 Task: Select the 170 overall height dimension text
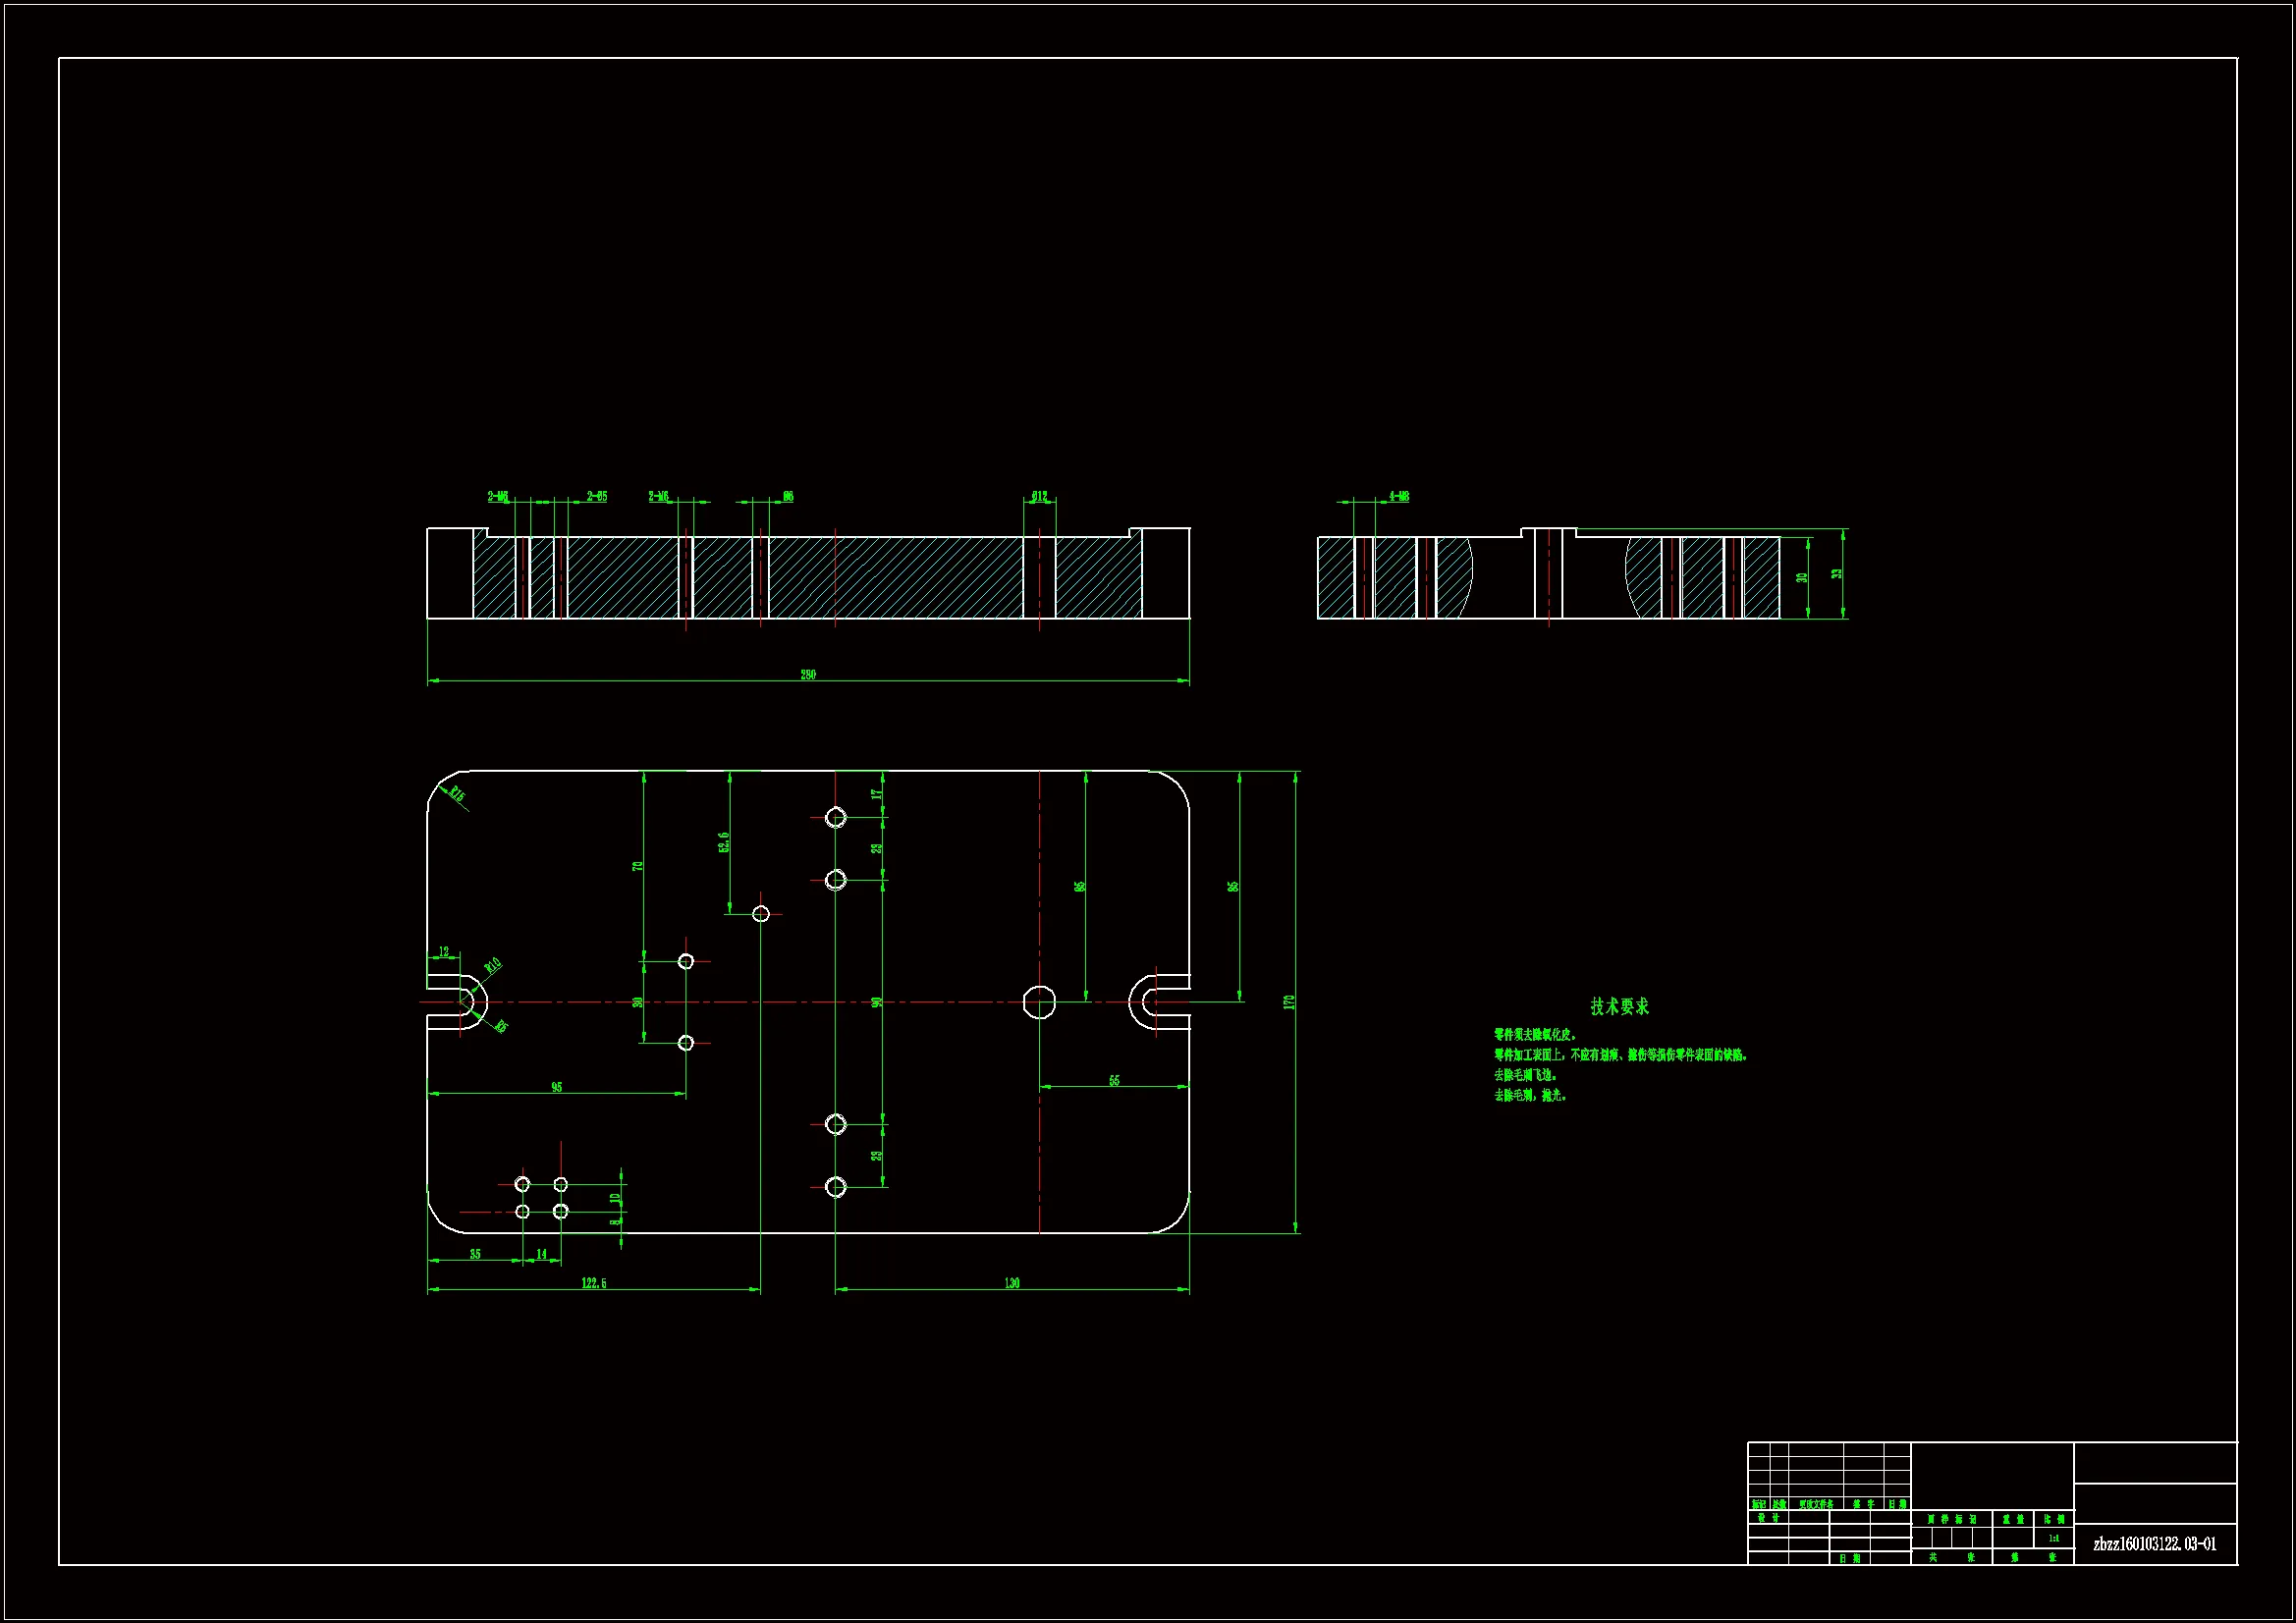coord(1289,1001)
